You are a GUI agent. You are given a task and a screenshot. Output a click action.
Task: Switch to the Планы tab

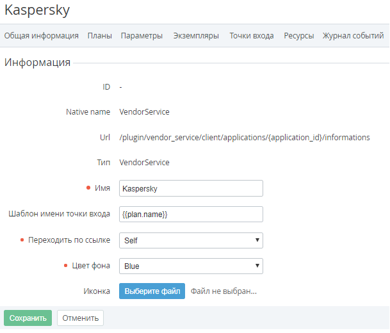(100, 36)
